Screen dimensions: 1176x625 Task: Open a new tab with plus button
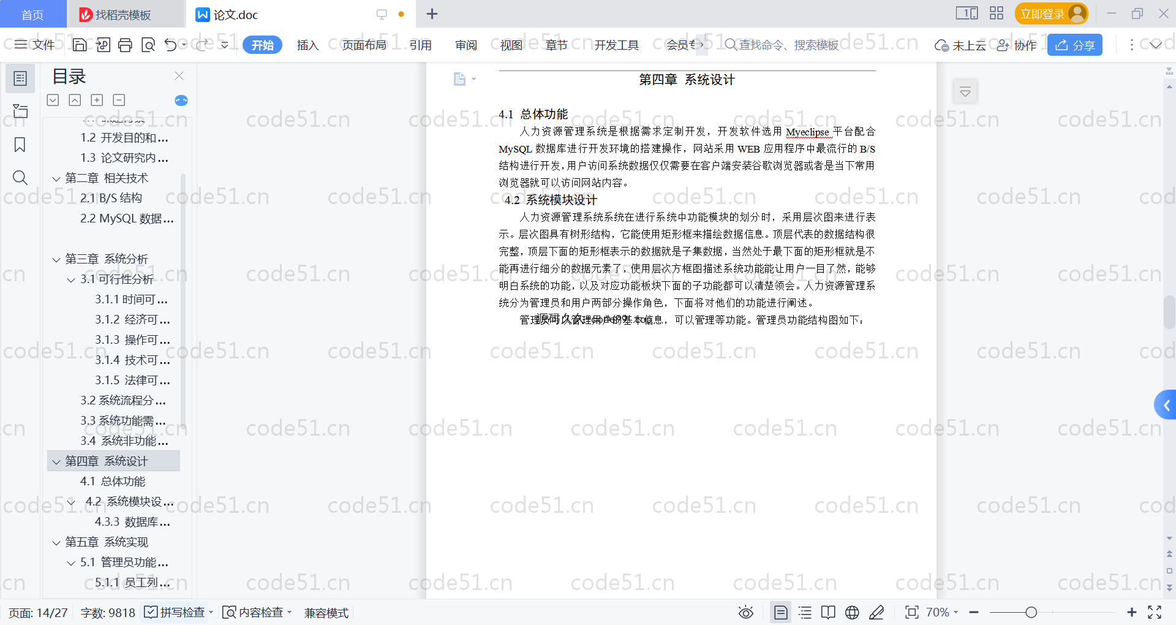click(x=432, y=13)
